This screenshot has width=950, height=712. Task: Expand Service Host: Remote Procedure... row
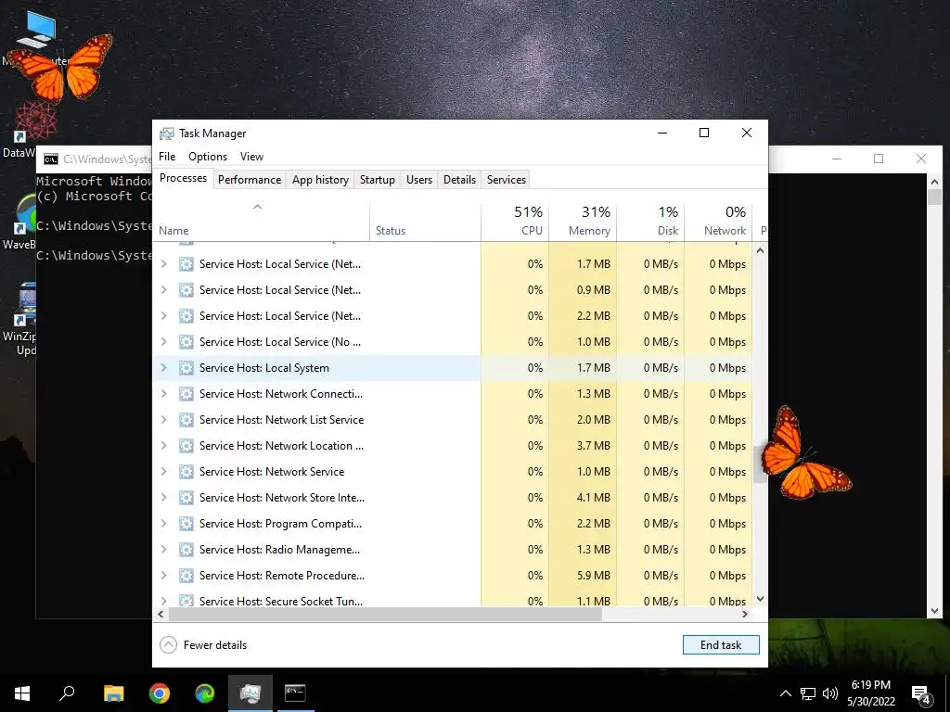[x=163, y=576]
